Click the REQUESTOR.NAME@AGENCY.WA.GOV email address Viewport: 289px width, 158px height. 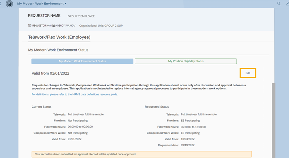pos(54,25)
